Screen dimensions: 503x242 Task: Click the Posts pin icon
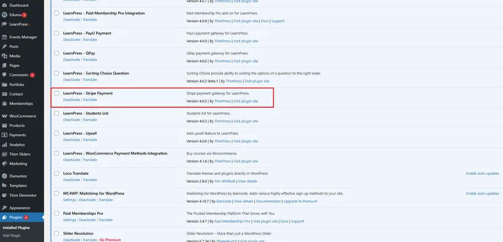coord(4,46)
